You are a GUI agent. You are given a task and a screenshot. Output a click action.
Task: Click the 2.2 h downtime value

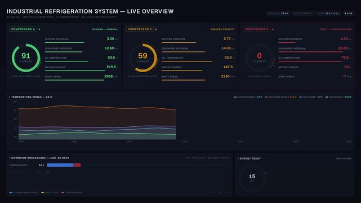41,165
